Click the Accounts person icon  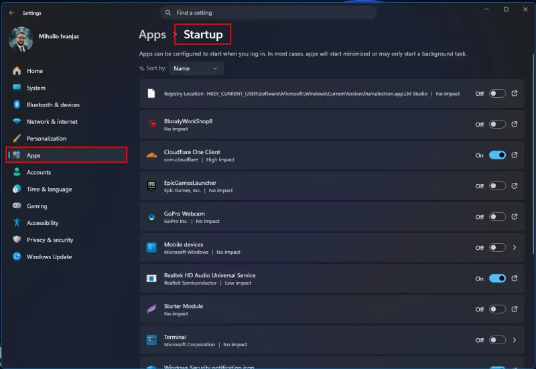17,172
